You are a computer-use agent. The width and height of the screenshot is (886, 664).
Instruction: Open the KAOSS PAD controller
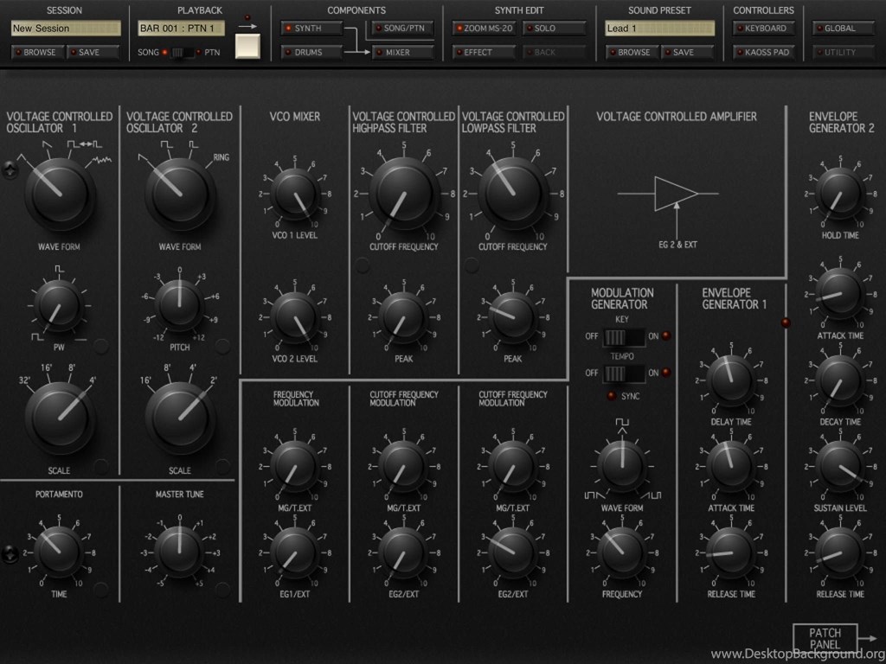pyautogui.click(x=764, y=52)
